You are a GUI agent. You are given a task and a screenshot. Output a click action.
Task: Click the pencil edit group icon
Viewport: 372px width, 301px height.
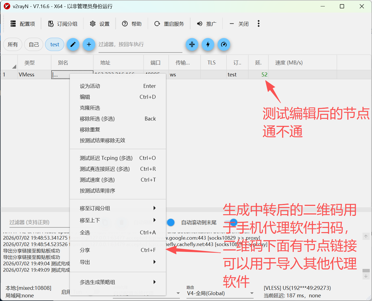73,44
